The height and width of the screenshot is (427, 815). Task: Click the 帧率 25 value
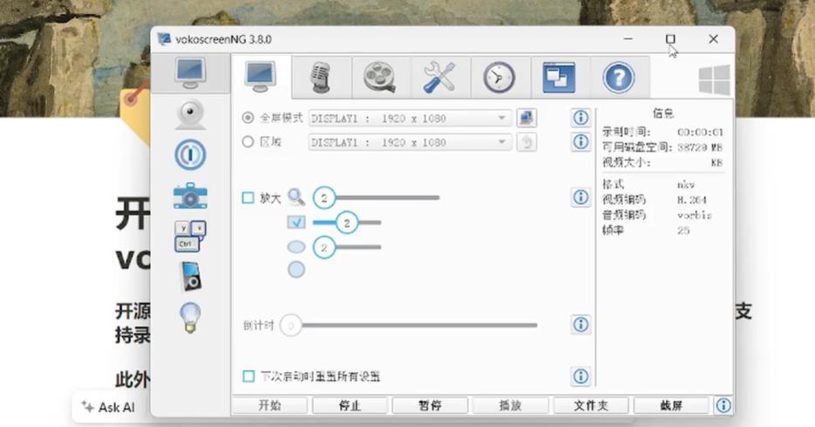tap(683, 230)
